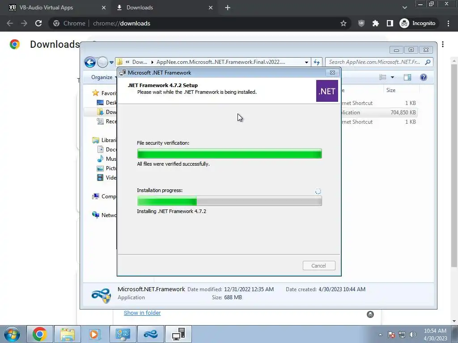Viewport: 458px width, 343px height.
Task: Show hidden tray icons arrow
Action: point(380,335)
